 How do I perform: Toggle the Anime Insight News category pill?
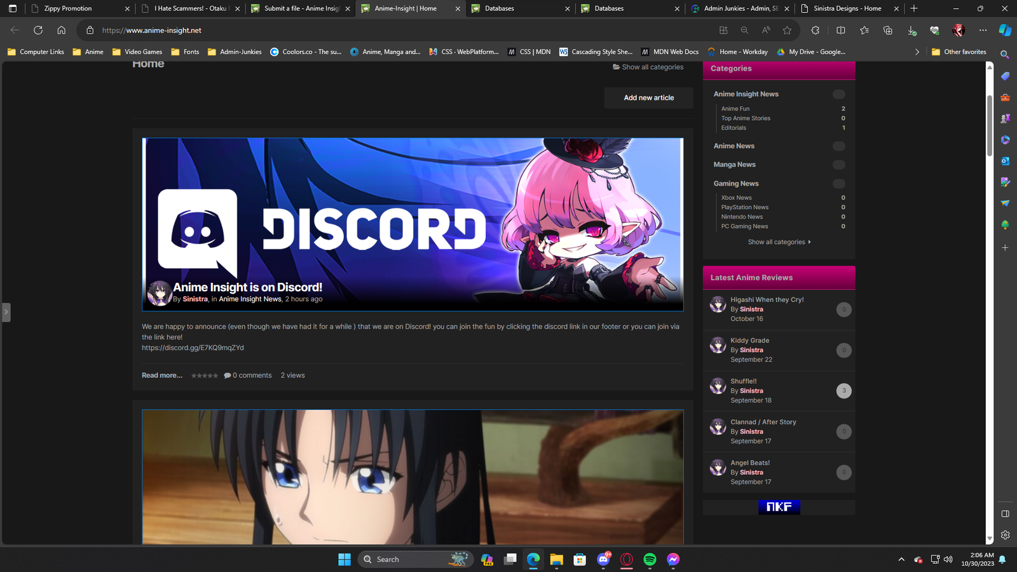click(x=839, y=94)
